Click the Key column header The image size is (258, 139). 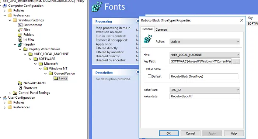point(250,18)
